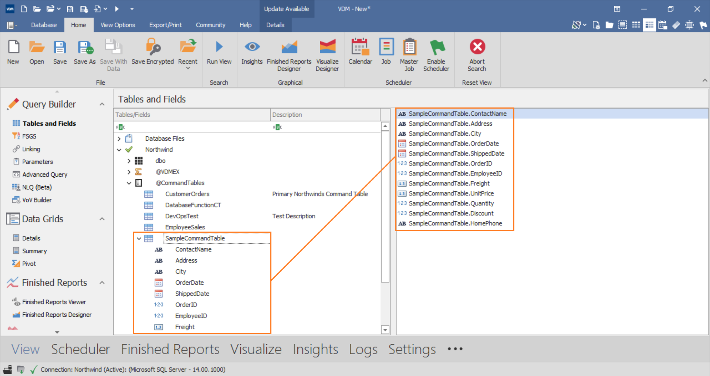Expand the Database Files tree node
The height and width of the screenshot is (376, 710).
pyautogui.click(x=119, y=139)
